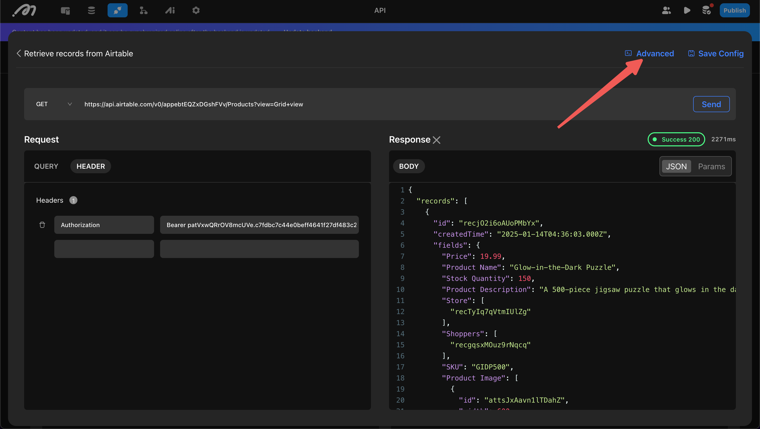This screenshot has height=429, width=760.
Task: Click the Success 200 status badge
Action: point(676,139)
